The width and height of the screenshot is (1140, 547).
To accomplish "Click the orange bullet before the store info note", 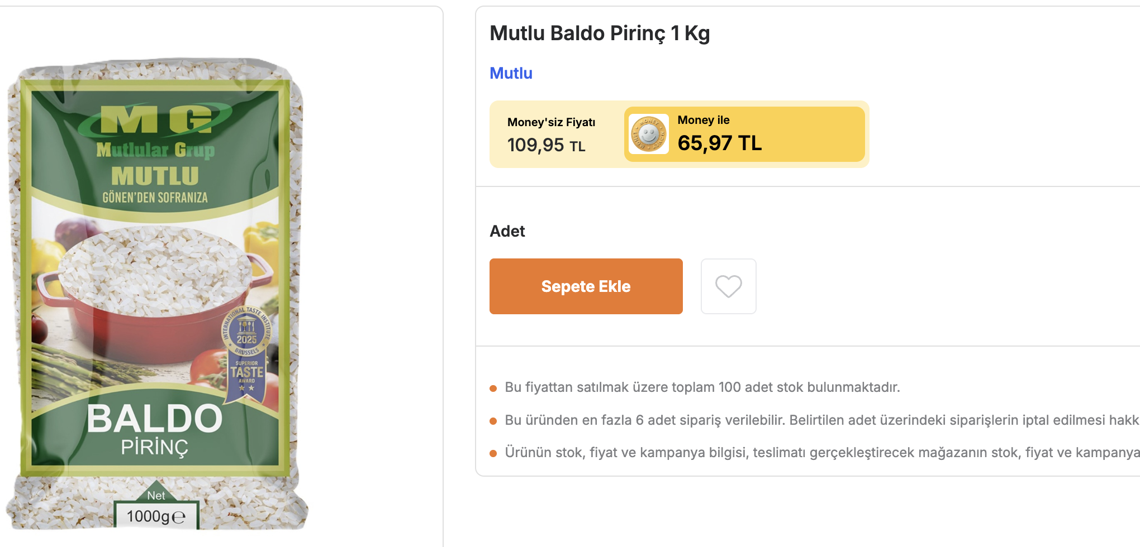I will point(493,453).
